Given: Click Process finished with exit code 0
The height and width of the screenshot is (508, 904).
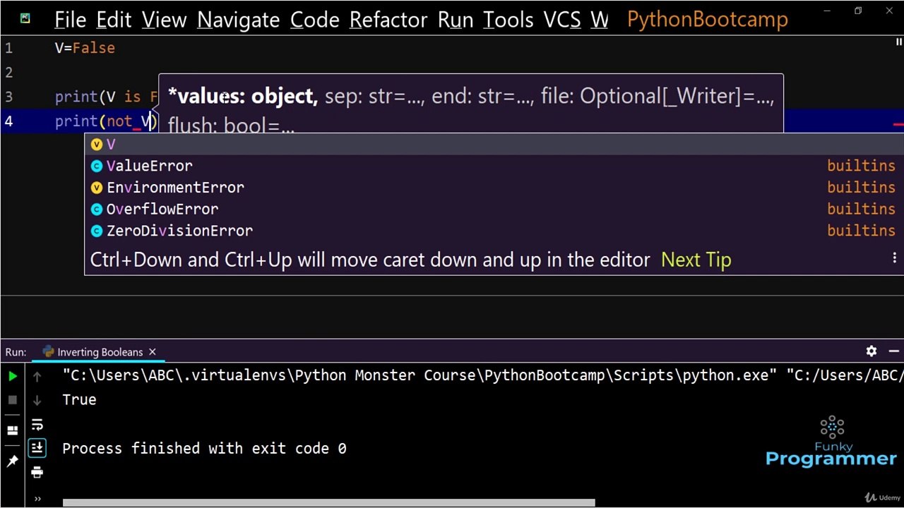Looking at the screenshot, I should pyautogui.click(x=204, y=449).
